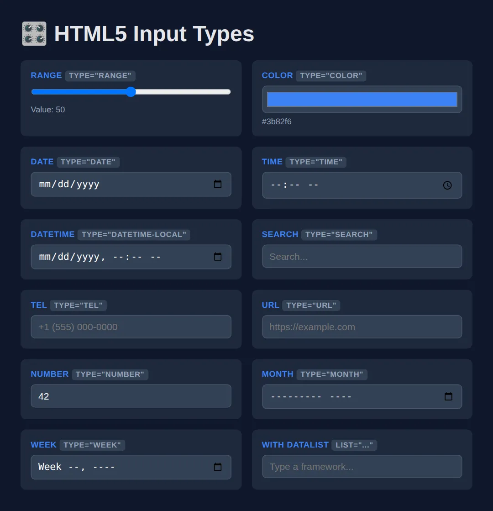Viewport: 493px width, 511px height.
Task: Click the RANGE label
Action: point(46,75)
